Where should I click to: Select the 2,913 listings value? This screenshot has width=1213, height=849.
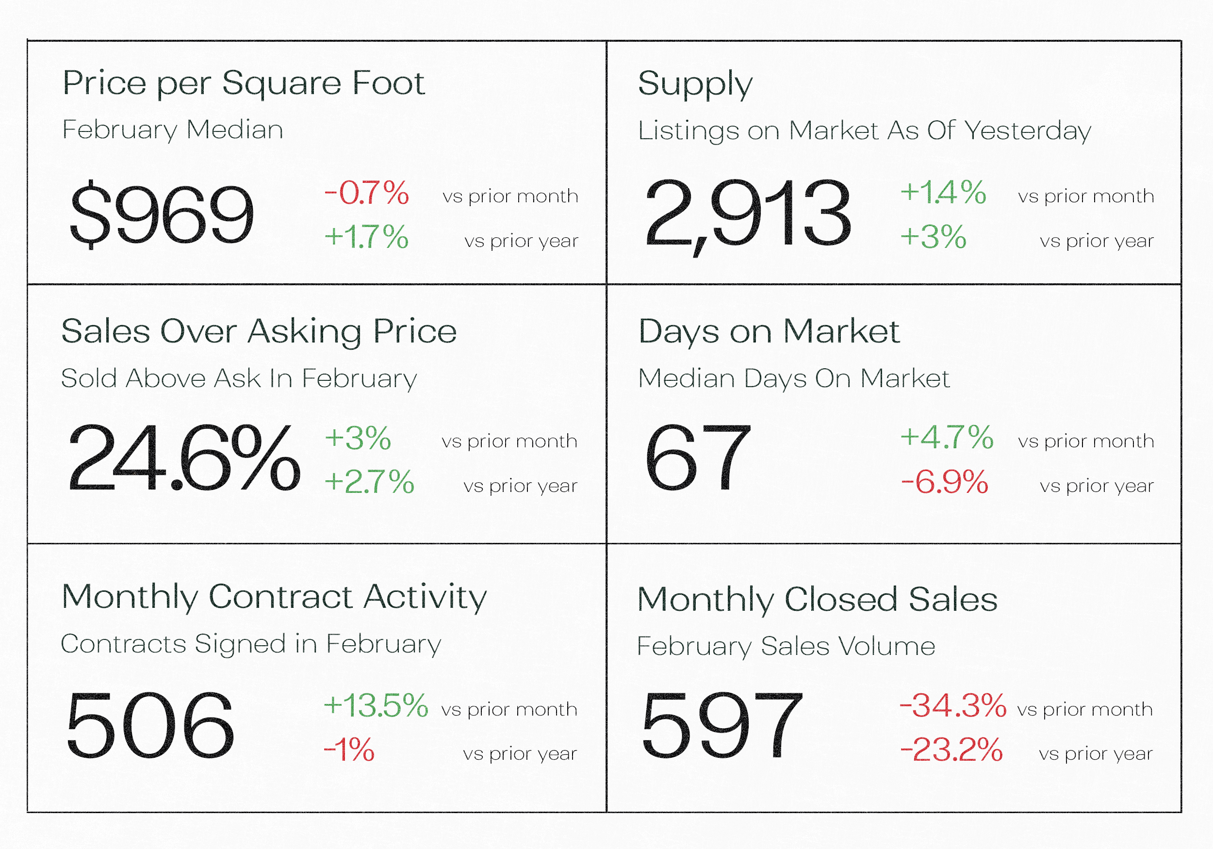pyautogui.click(x=748, y=214)
